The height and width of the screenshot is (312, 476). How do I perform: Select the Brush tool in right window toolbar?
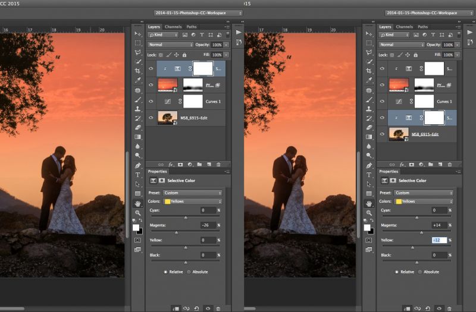pyautogui.click(x=369, y=99)
